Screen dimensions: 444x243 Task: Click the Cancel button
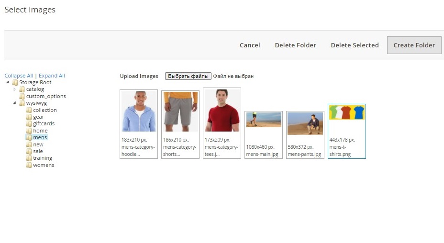[250, 45]
